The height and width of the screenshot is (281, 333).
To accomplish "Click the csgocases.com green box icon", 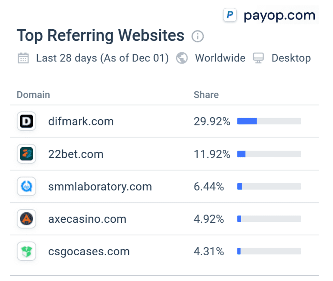I will [x=26, y=251].
